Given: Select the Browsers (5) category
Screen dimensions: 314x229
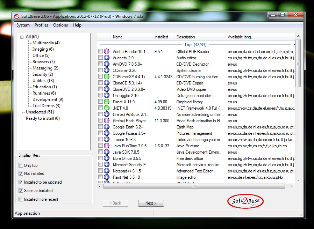Looking at the screenshot, I should point(44,62).
